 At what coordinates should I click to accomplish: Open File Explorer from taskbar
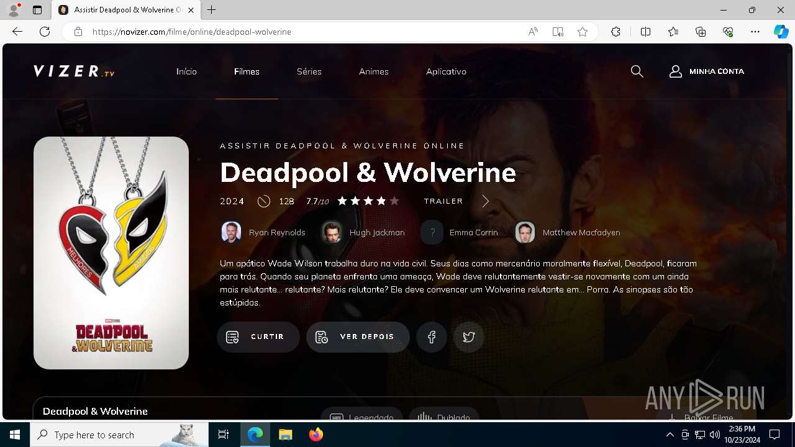tap(285, 435)
